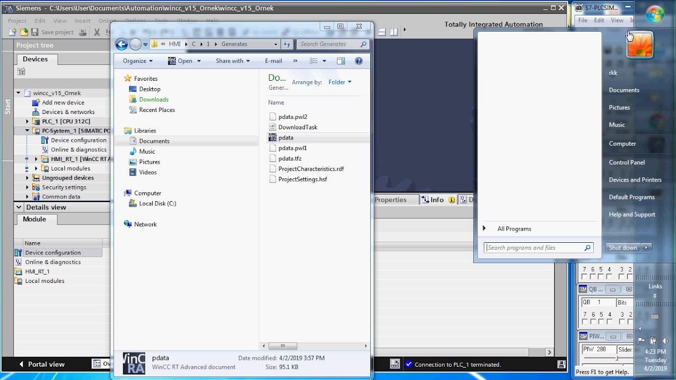
Task: Expand Common data tree node
Action: click(x=27, y=197)
